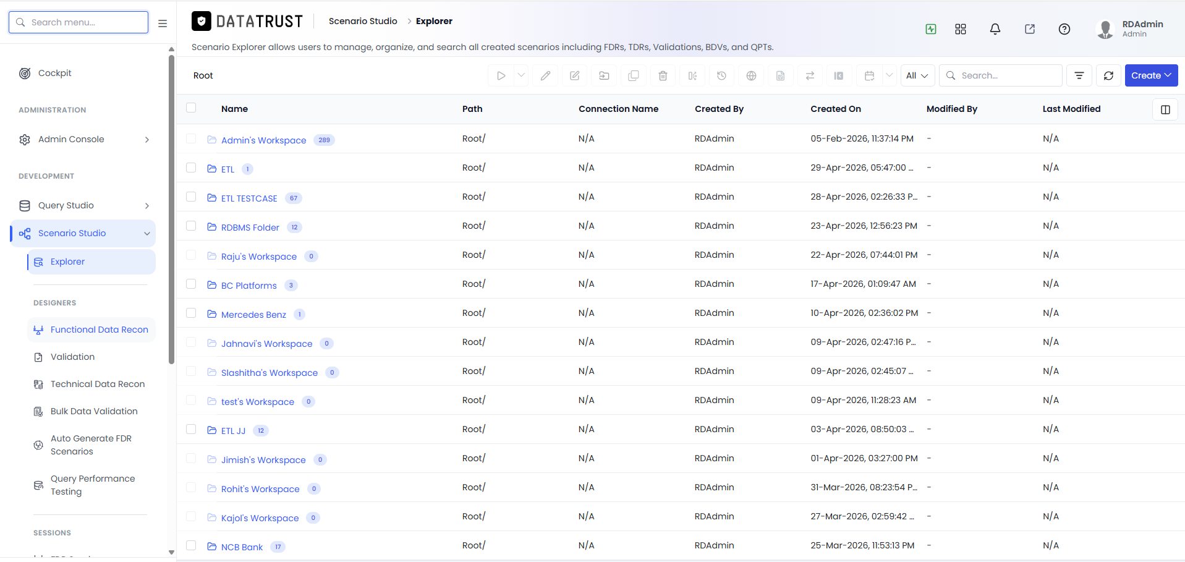
Task: Click the delete trash icon in toolbar
Action: (663, 75)
